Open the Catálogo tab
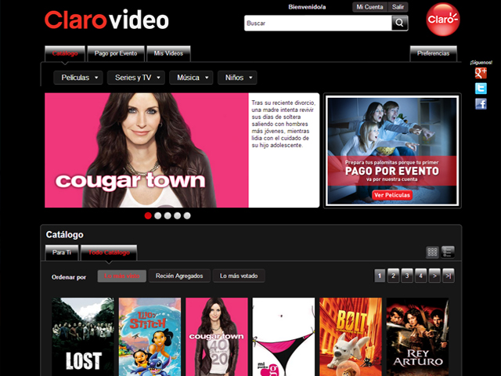 point(65,53)
